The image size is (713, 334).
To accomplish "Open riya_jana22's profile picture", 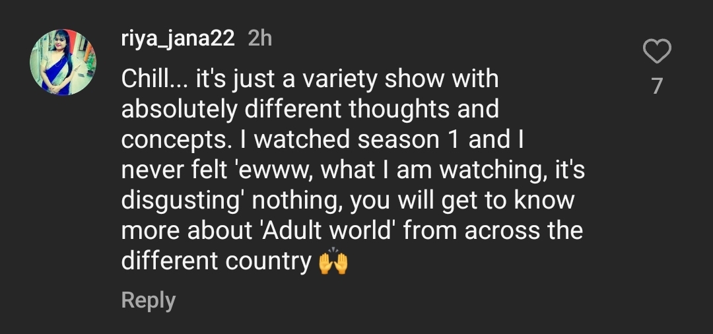I will pyautogui.click(x=63, y=62).
